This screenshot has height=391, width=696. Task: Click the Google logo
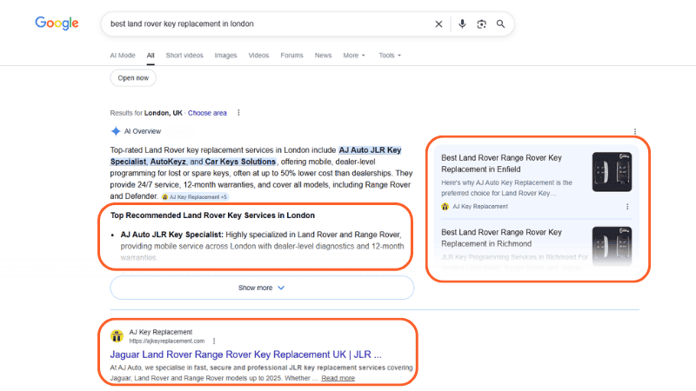57,23
